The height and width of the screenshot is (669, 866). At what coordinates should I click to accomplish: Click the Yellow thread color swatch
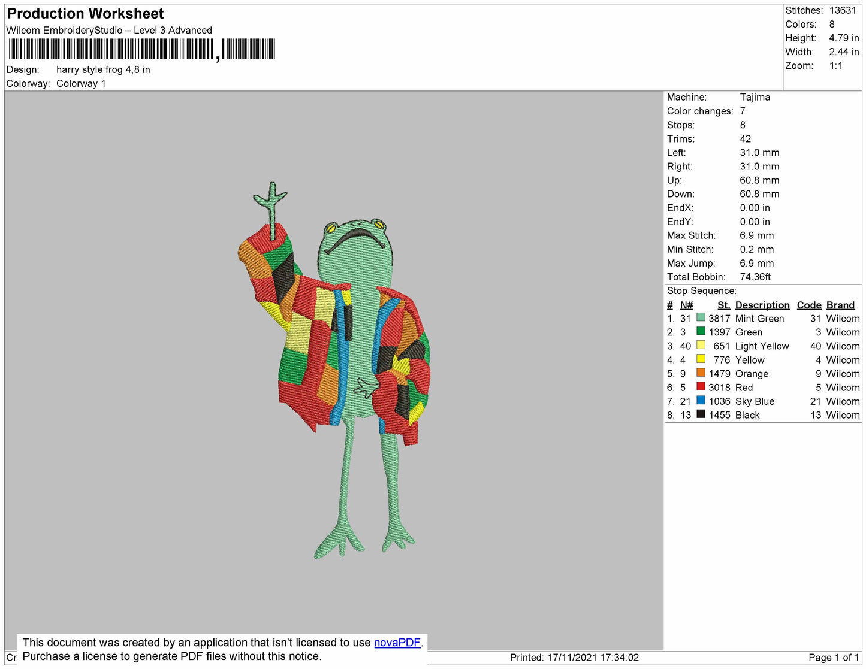click(701, 359)
